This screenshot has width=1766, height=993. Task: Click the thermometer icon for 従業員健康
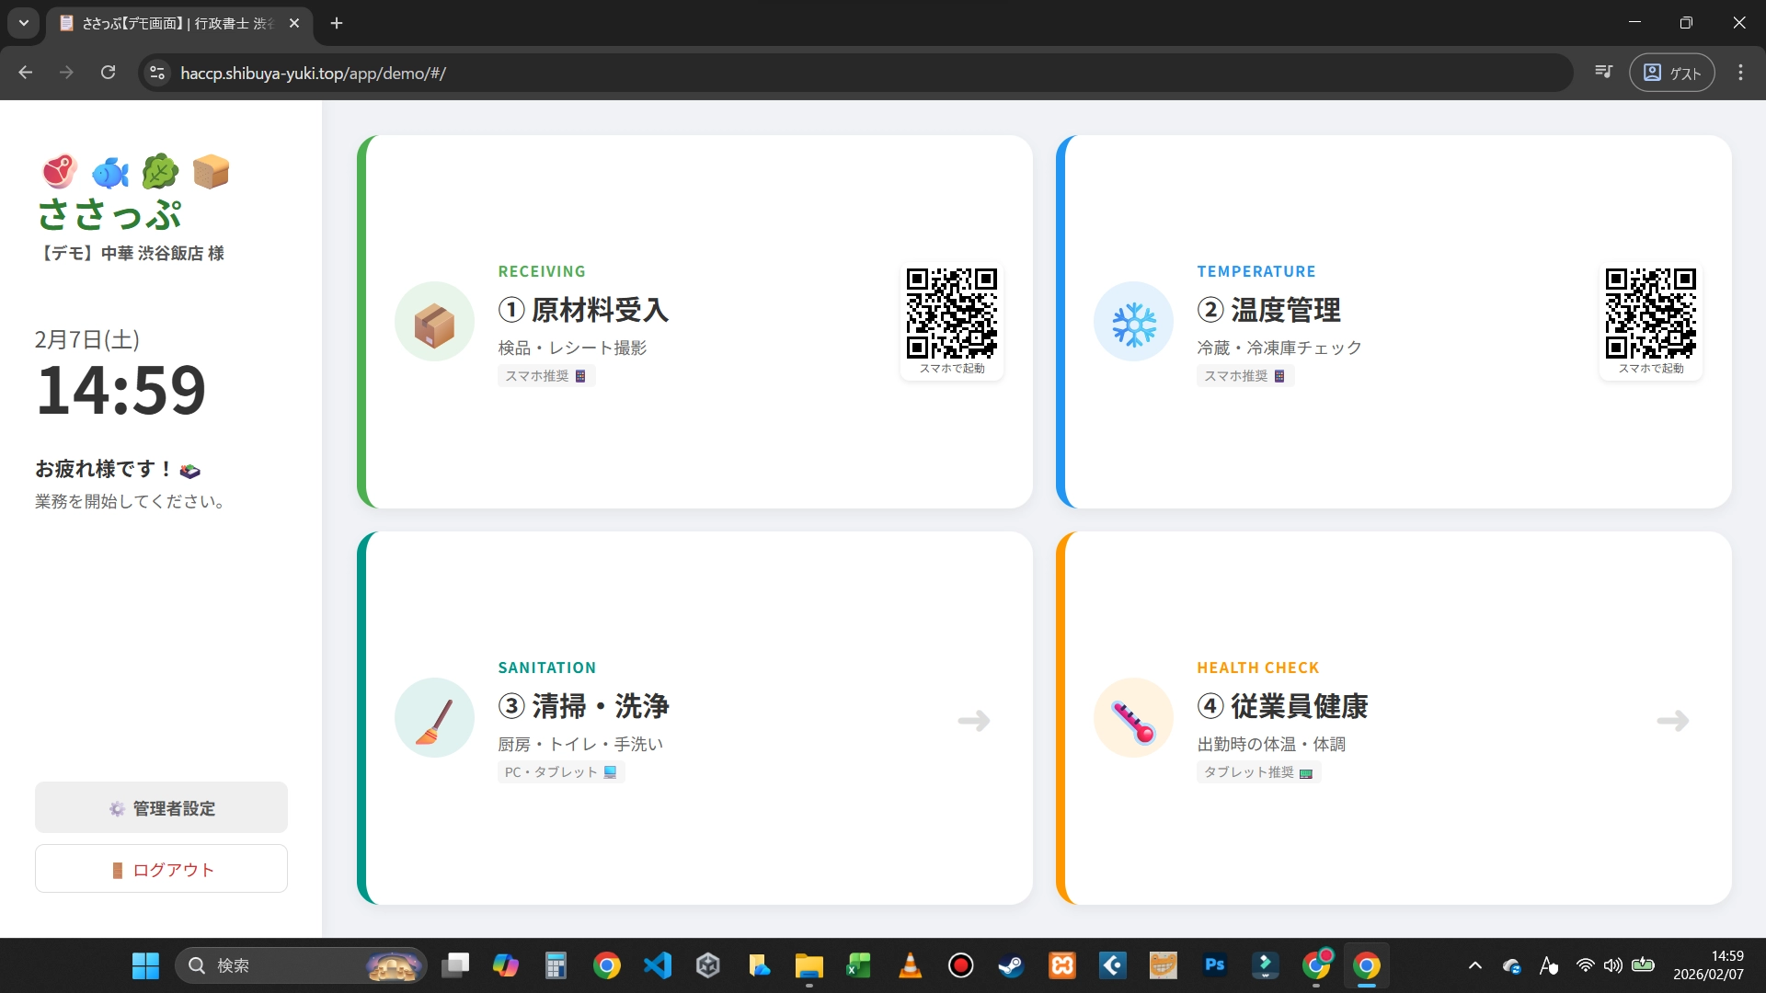coord(1133,719)
